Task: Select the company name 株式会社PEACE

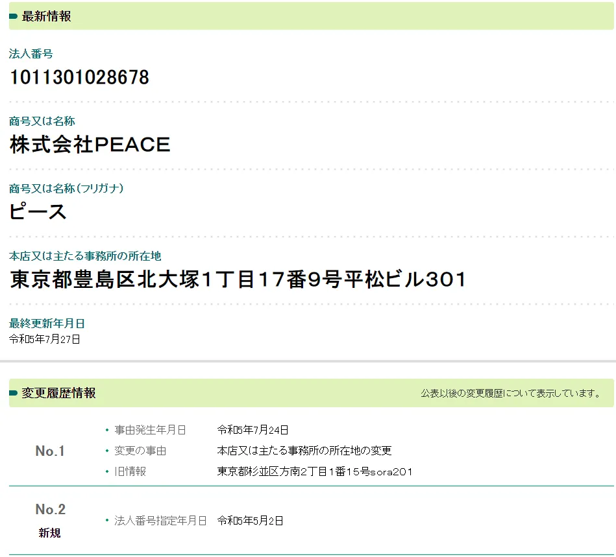Action: tap(90, 145)
